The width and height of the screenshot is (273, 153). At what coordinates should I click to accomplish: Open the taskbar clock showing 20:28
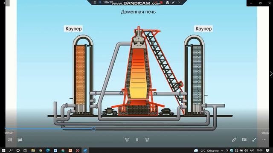coord(260,150)
